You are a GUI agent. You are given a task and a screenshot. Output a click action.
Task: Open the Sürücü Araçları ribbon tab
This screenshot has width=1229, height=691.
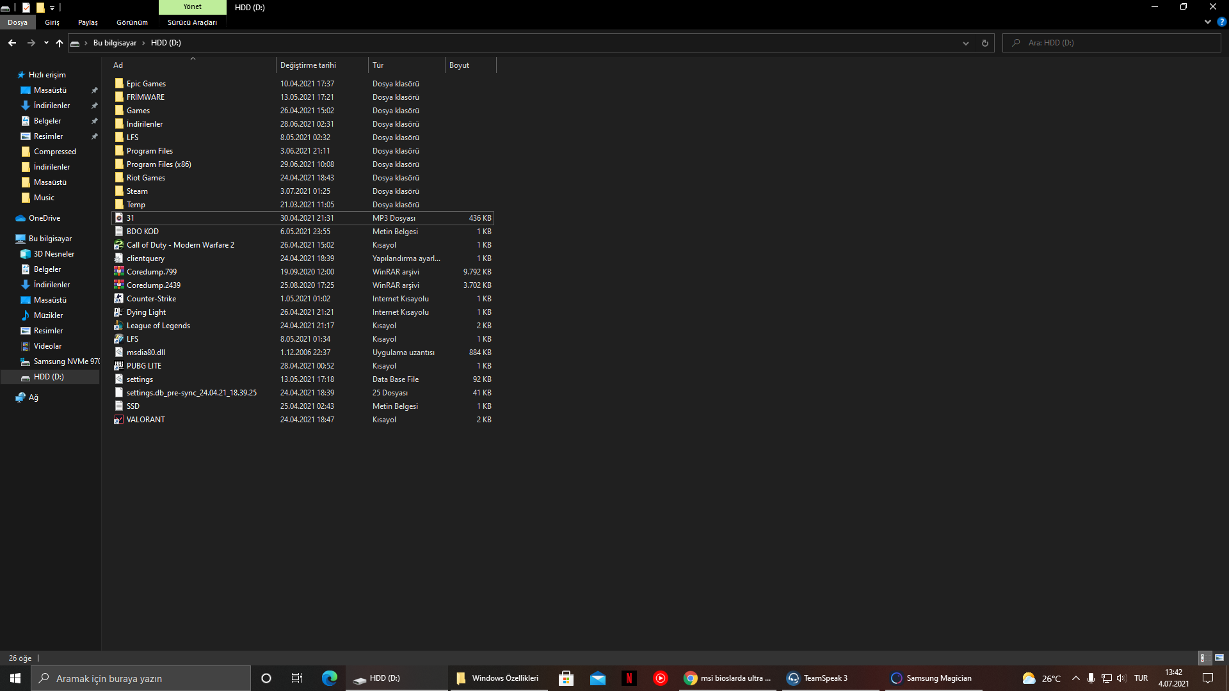coord(192,22)
